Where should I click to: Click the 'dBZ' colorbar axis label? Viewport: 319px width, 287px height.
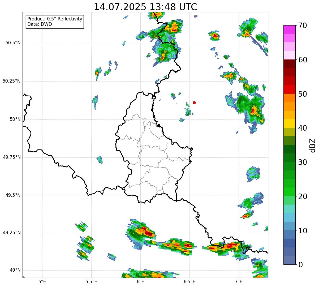313,145
